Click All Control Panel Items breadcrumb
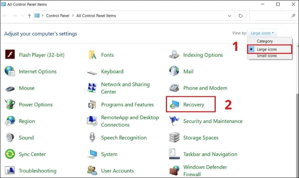 pyautogui.click(x=96, y=16)
